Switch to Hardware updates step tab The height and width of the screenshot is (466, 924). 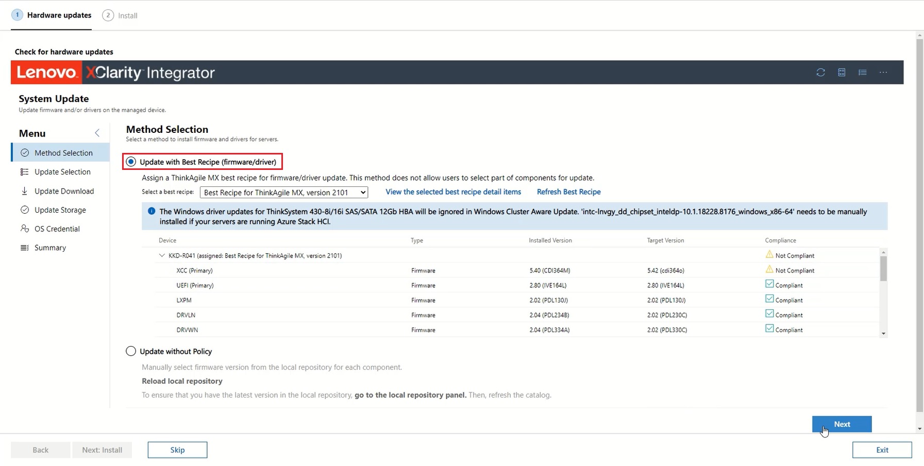coord(52,15)
